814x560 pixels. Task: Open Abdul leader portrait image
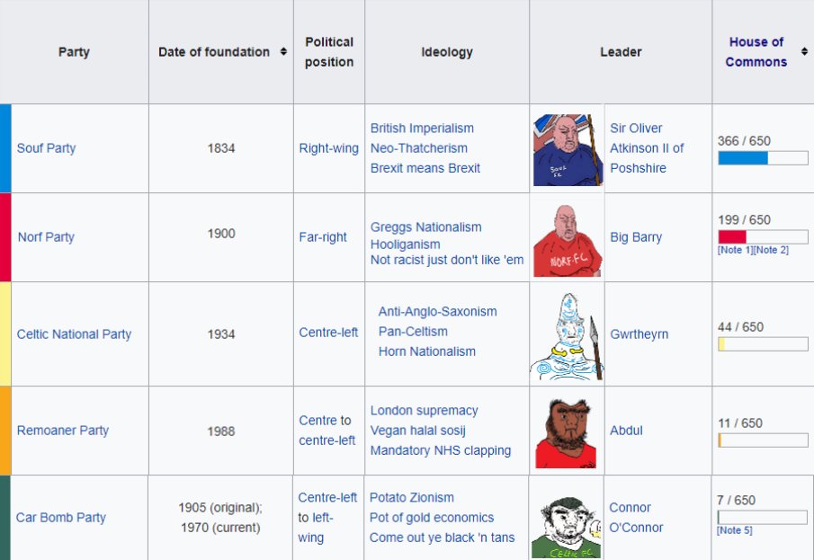click(x=566, y=433)
